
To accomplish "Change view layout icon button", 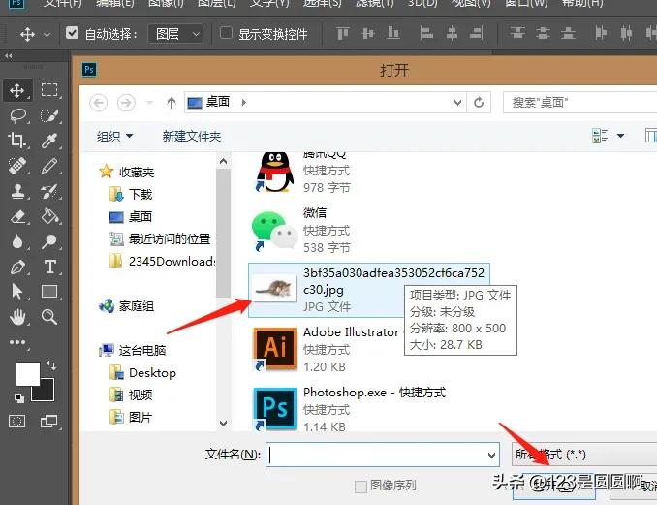I will [x=600, y=136].
